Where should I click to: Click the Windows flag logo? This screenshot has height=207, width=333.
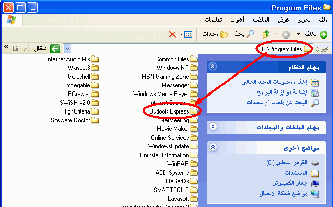[11, 20]
